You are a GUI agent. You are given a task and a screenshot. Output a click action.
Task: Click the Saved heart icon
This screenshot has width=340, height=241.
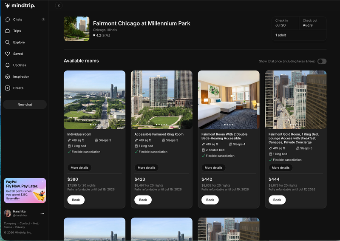pos(8,54)
